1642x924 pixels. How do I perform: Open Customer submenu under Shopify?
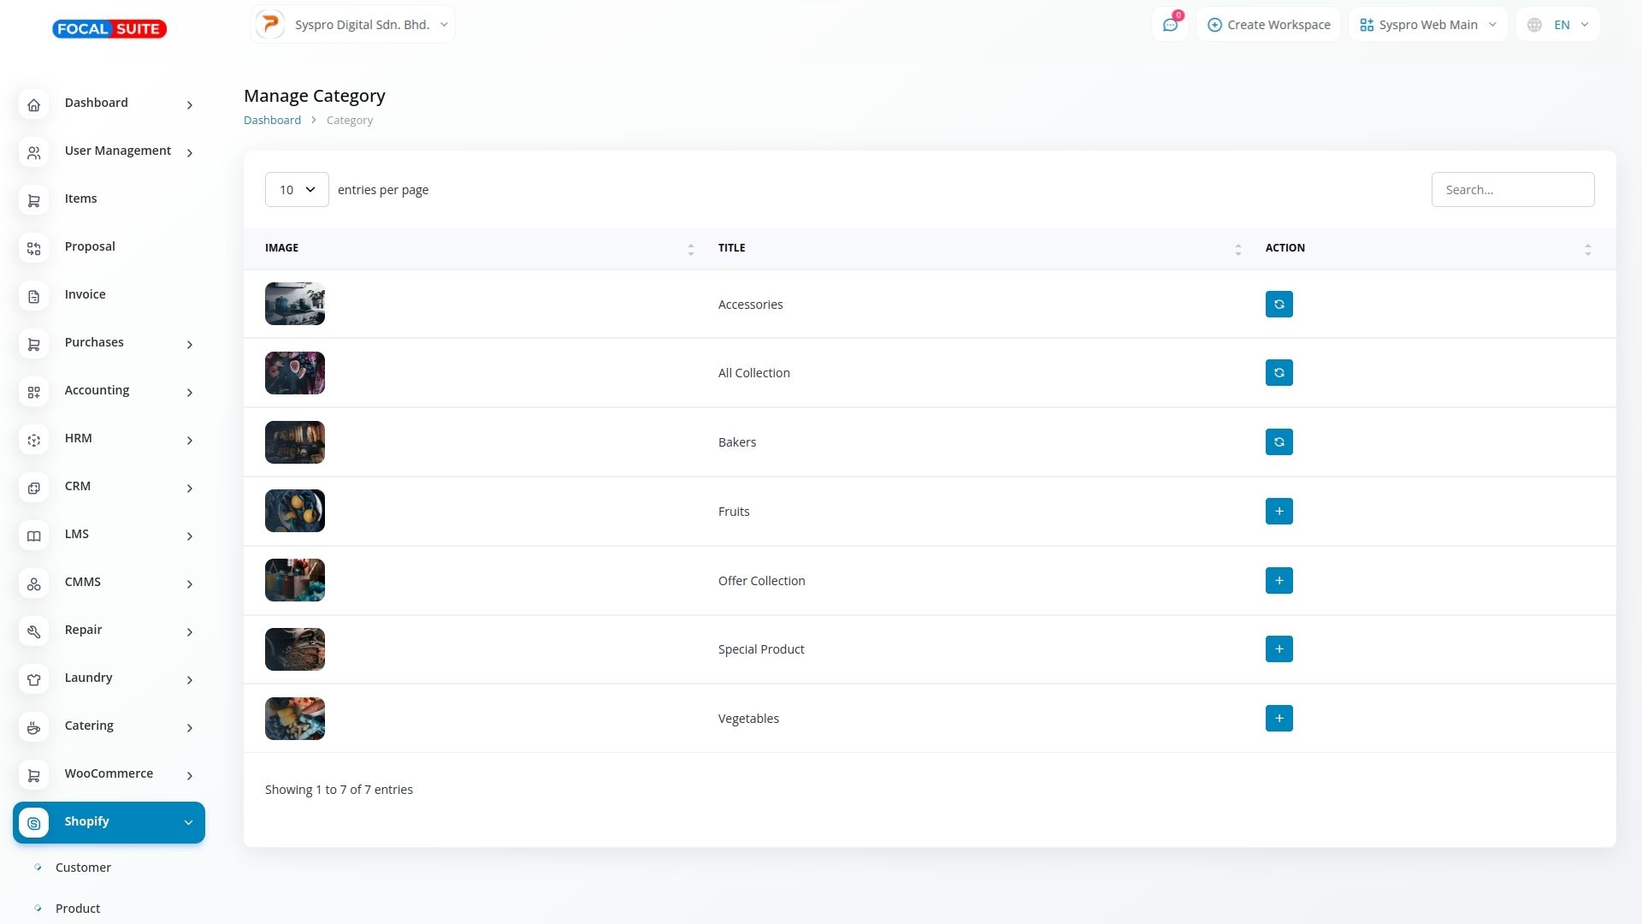(x=83, y=868)
